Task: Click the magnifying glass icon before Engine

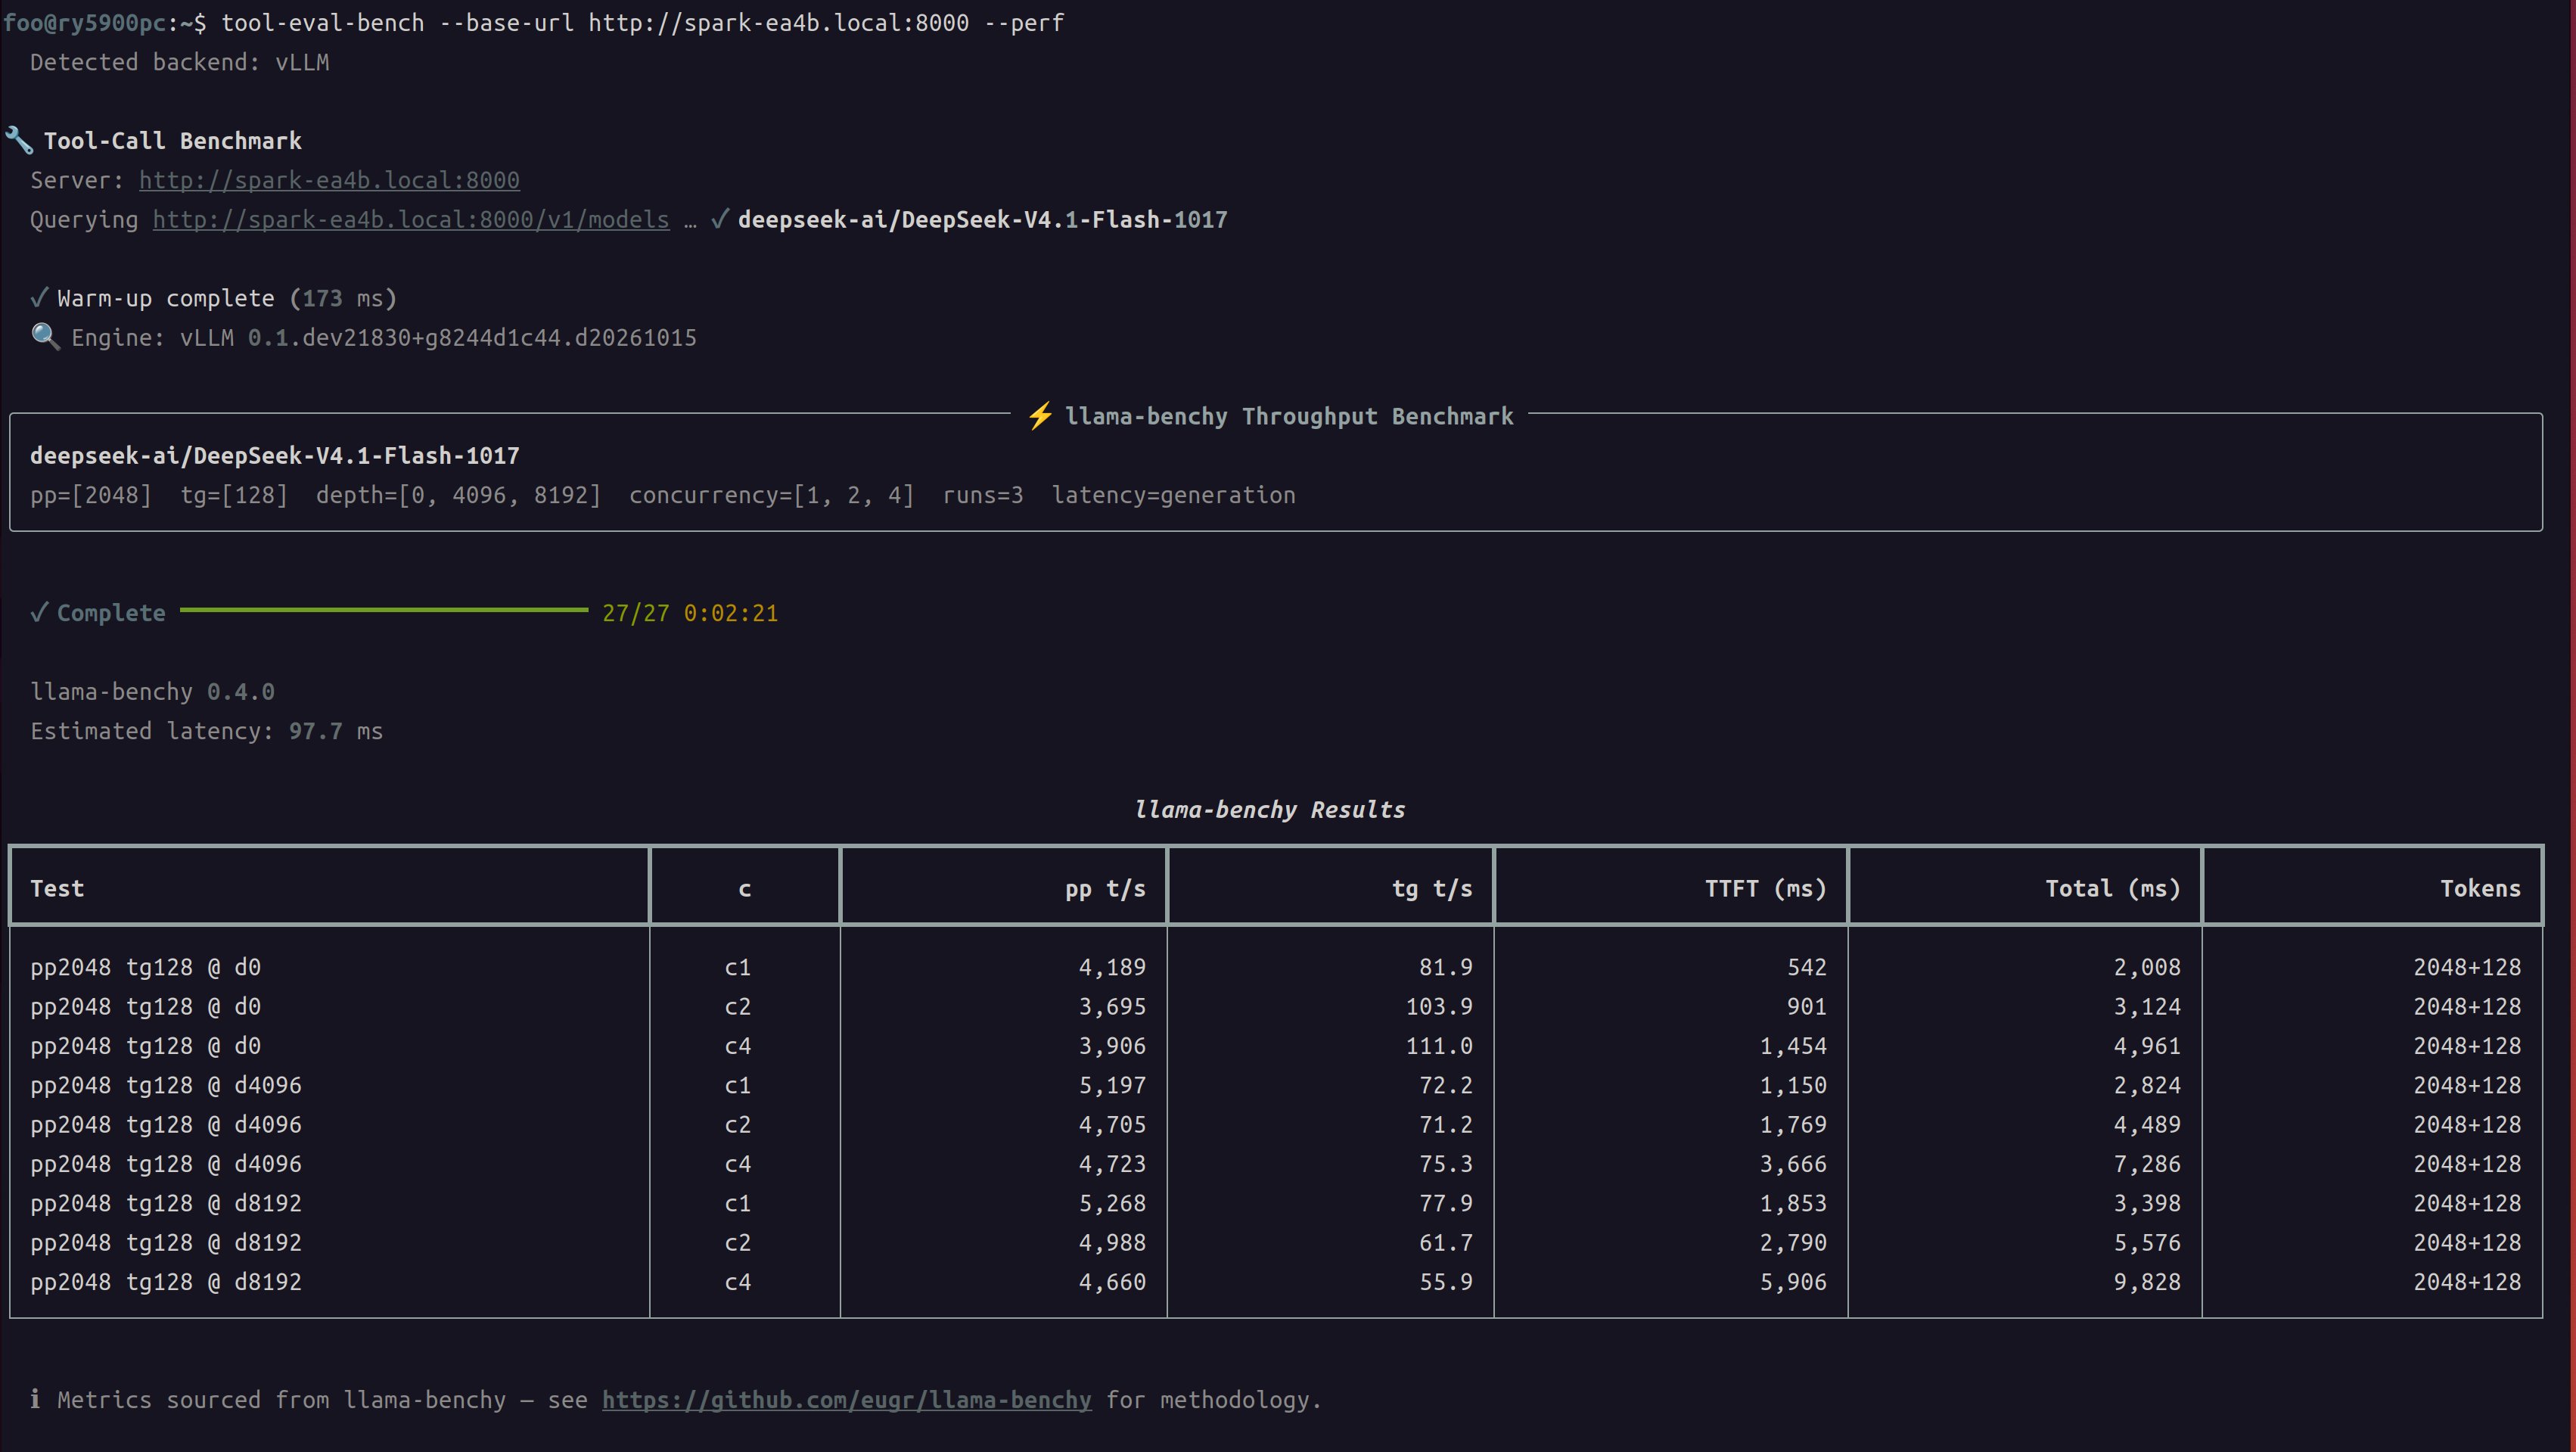Action: click(45, 337)
